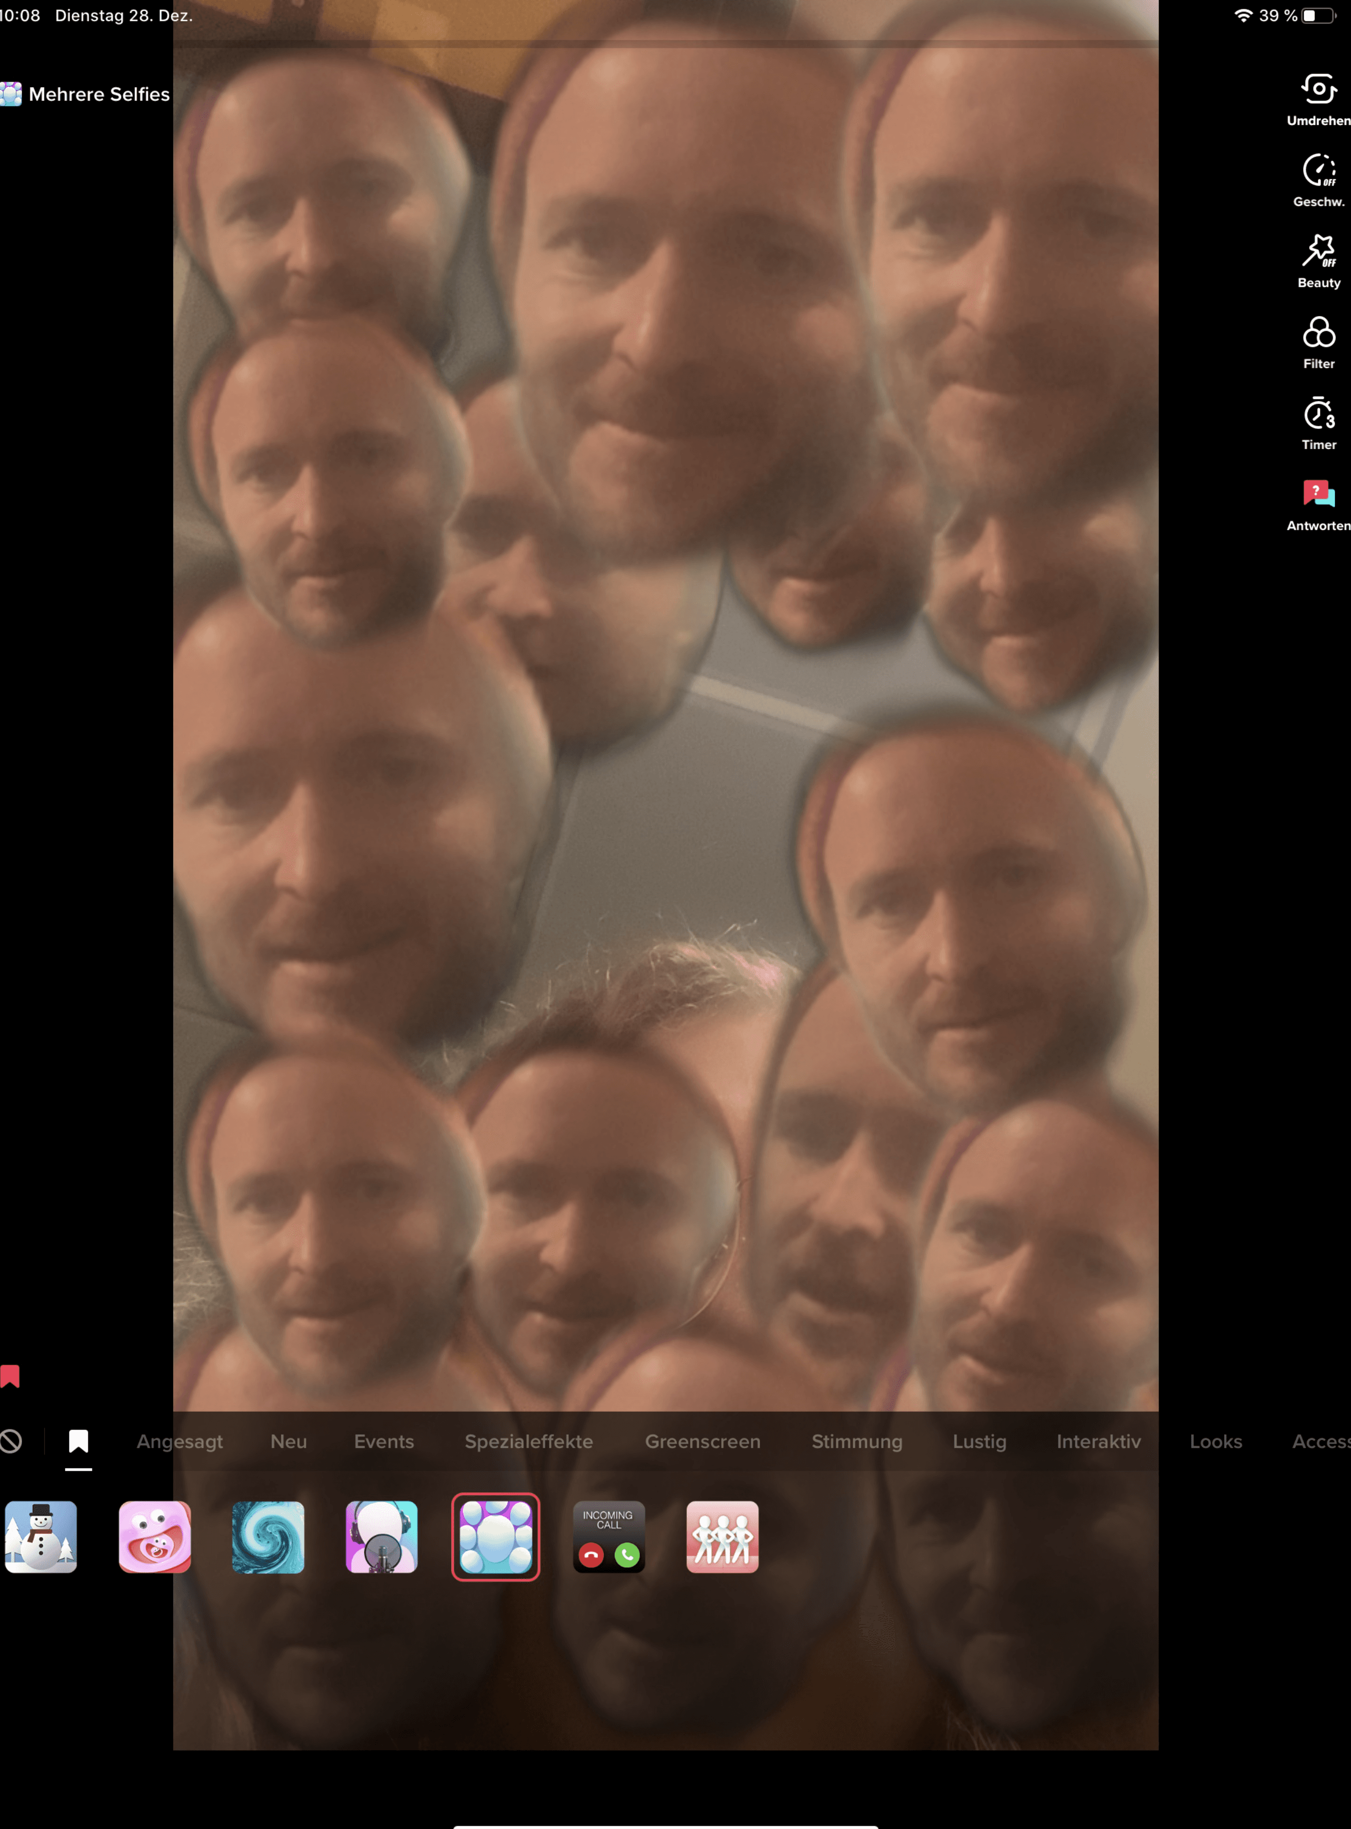Tap the Umdrehen camera flip icon

pos(1318,89)
